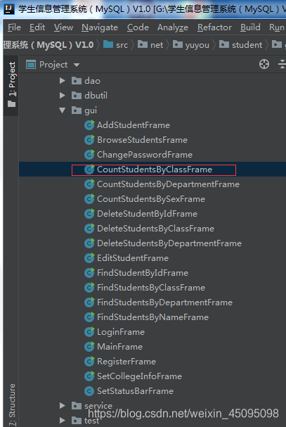This screenshot has height=427, width=286.
Task: Open the File menu
Action: coord(14,27)
